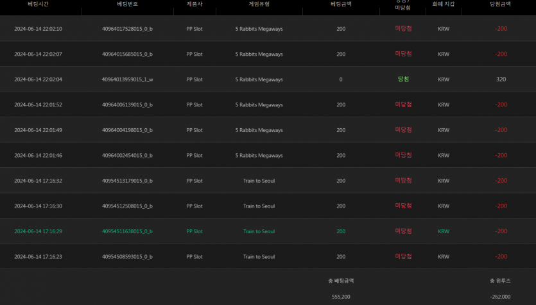Click the -200 amount in the 17:16:23 row
The height and width of the screenshot is (305, 536).
(501, 257)
